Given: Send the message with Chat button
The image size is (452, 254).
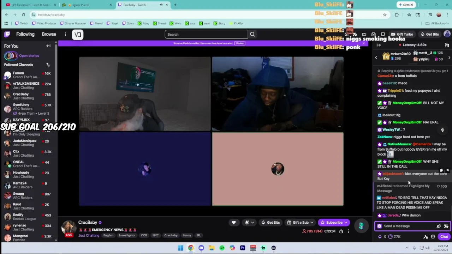Looking at the screenshot, I should tap(444, 237).
